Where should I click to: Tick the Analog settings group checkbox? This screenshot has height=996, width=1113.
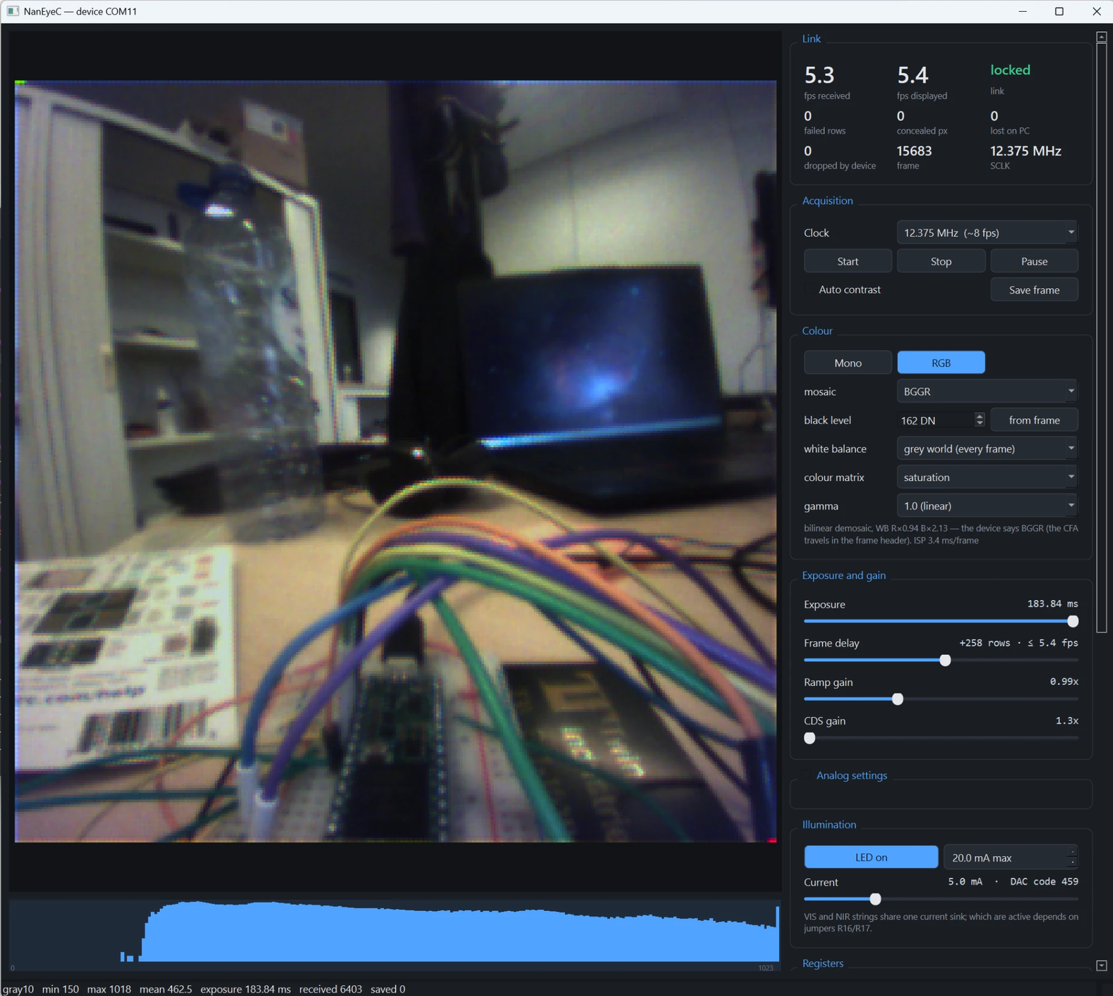click(807, 775)
